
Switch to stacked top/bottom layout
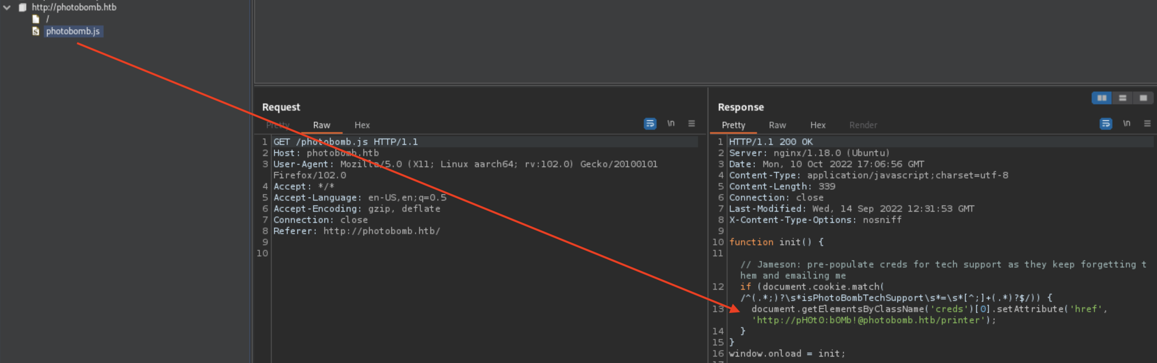pos(1122,98)
